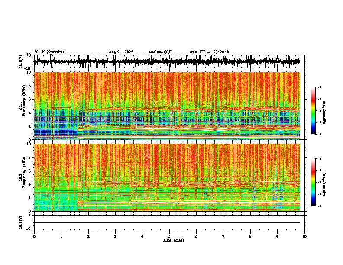This screenshot has width=343, height=265.
Task: Click the "station=OUI" header label
Action: pos(160,52)
